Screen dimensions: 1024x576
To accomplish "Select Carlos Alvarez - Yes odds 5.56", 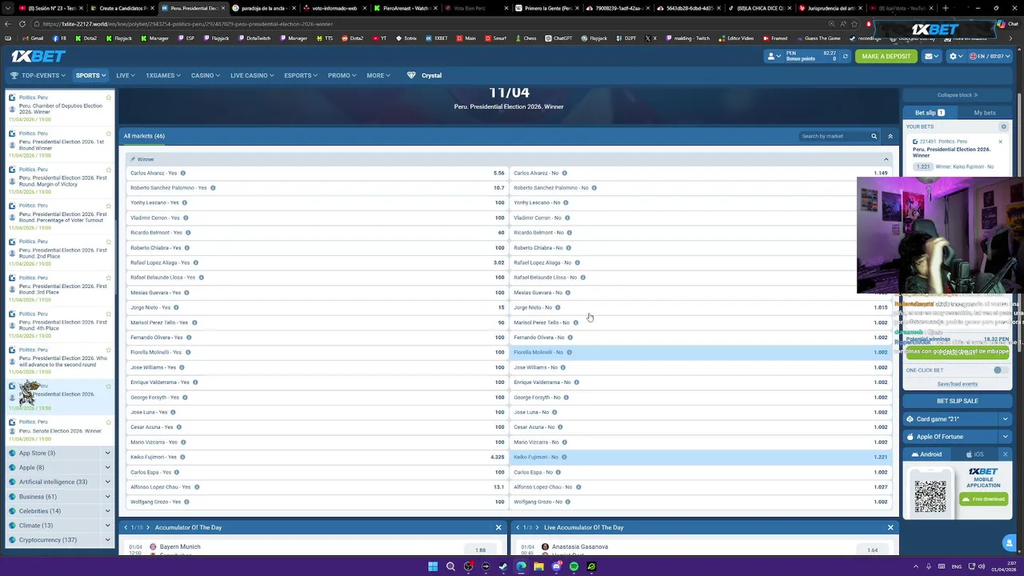I will pyautogui.click(x=317, y=173).
